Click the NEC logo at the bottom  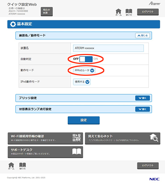tap(154, 179)
